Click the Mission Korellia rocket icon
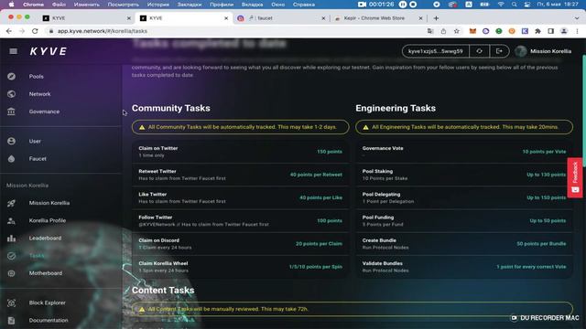Image resolution: width=586 pixels, height=329 pixels. click(x=12, y=203)
